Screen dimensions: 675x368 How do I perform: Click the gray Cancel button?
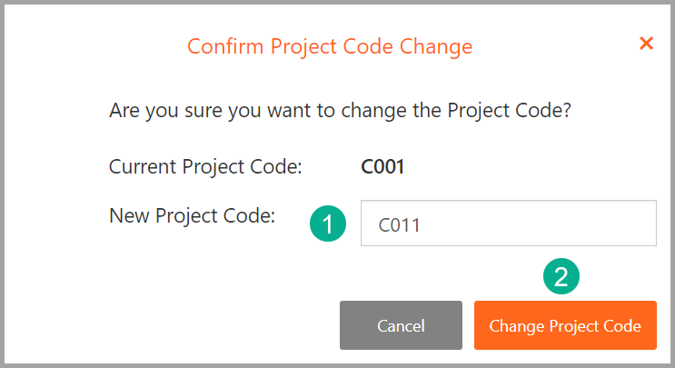pos(401,325)
